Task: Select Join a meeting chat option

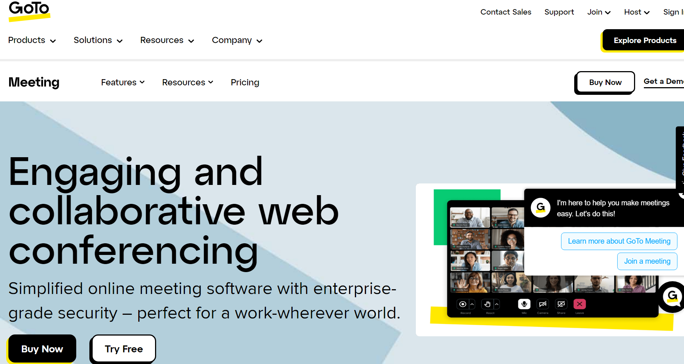Action: click(x=647, y=261)
